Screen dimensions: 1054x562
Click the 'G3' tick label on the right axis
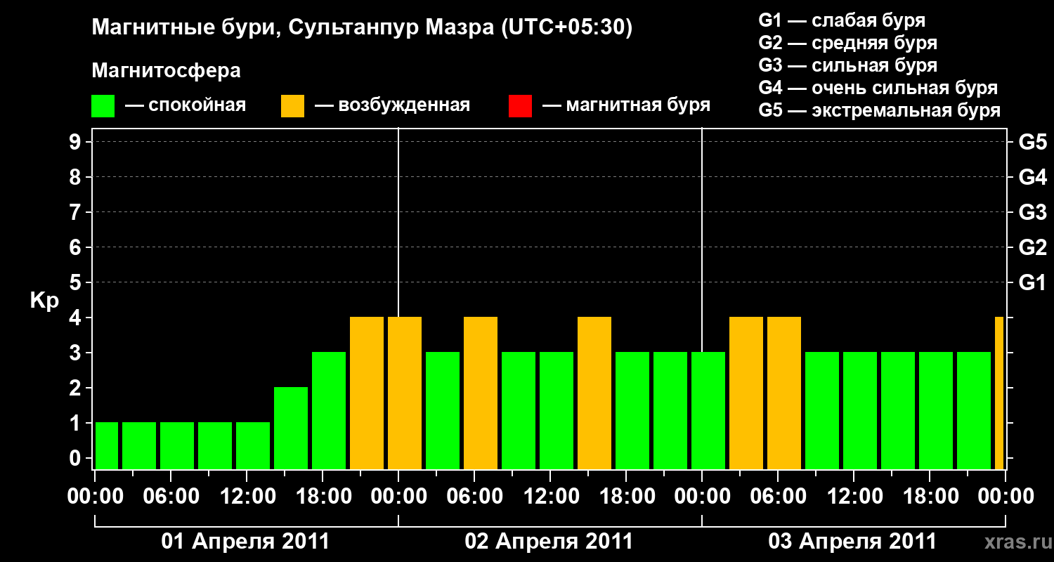tap(1033, 213)
